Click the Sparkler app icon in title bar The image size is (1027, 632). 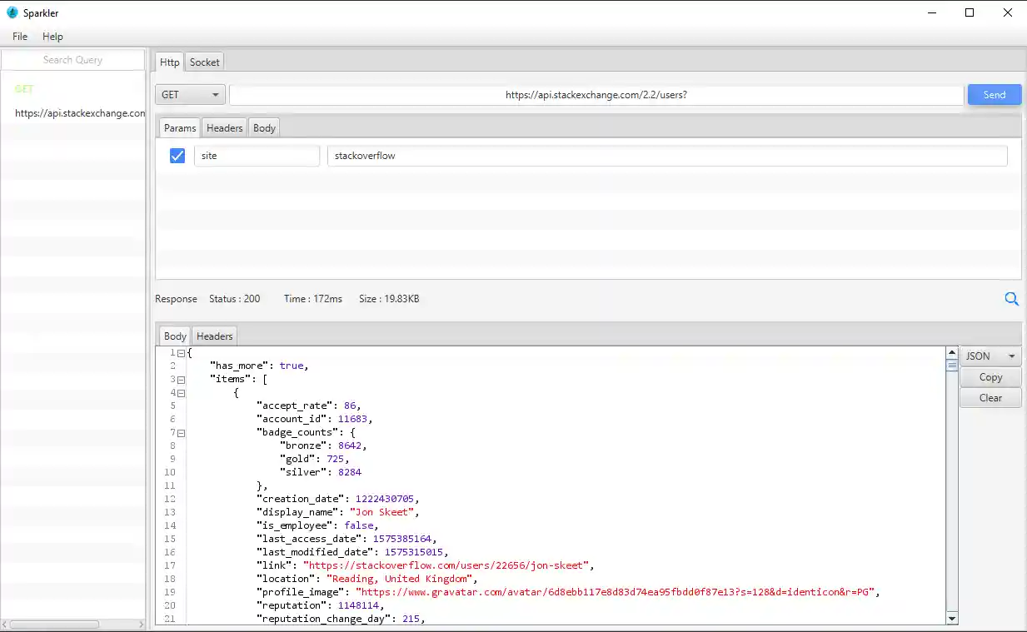pos(12,12)
